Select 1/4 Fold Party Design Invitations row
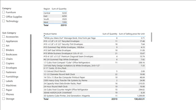 [x=94, y=67]
